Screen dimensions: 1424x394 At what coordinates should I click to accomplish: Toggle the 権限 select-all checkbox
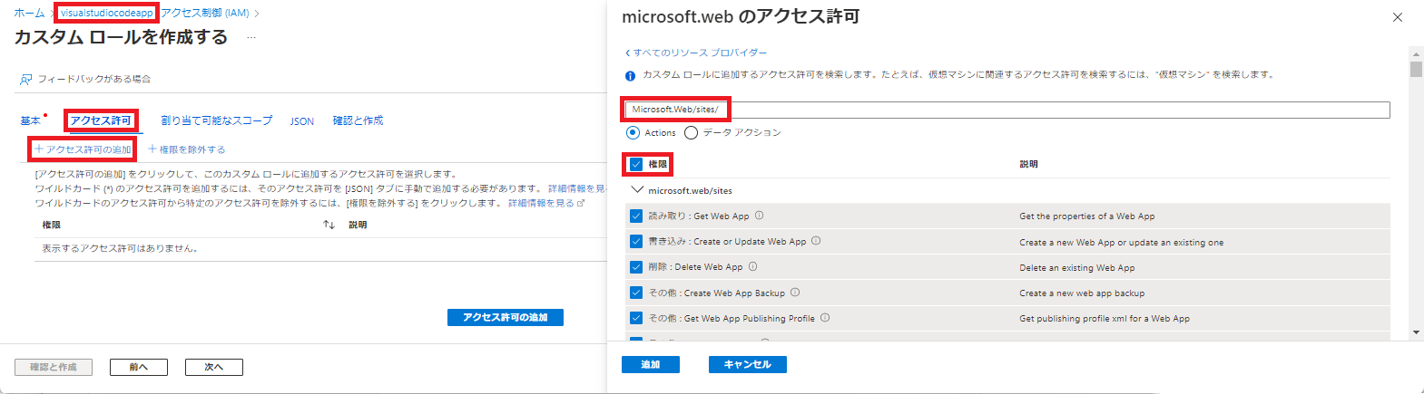(x=636, y=164)
